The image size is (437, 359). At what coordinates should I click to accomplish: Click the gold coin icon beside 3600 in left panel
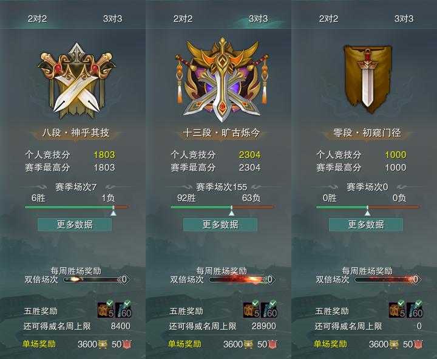(x=103, y=344)
